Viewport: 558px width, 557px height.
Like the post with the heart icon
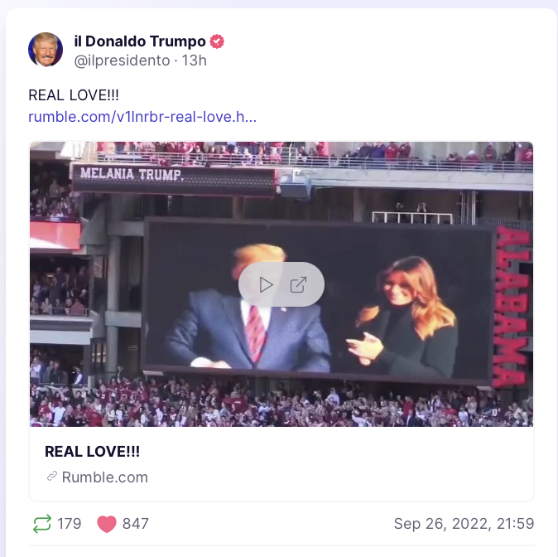pyautogui.click(x=107, y=524)
